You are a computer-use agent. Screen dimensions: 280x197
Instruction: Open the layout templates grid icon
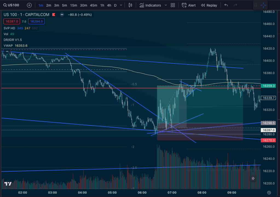click(173, 5)
